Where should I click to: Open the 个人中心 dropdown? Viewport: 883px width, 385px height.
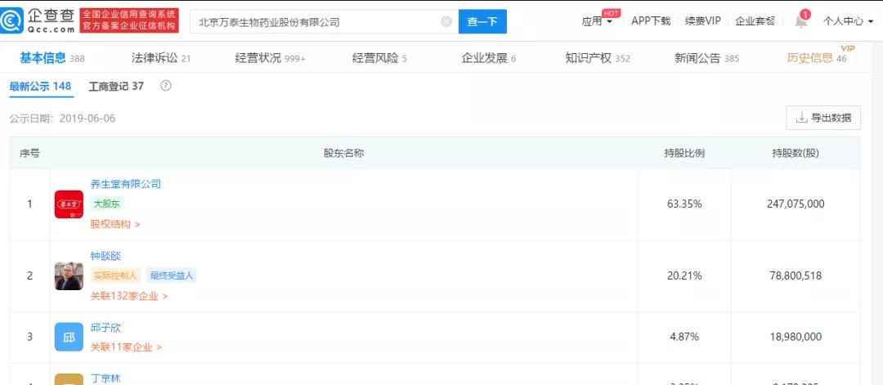pos(847,22)
